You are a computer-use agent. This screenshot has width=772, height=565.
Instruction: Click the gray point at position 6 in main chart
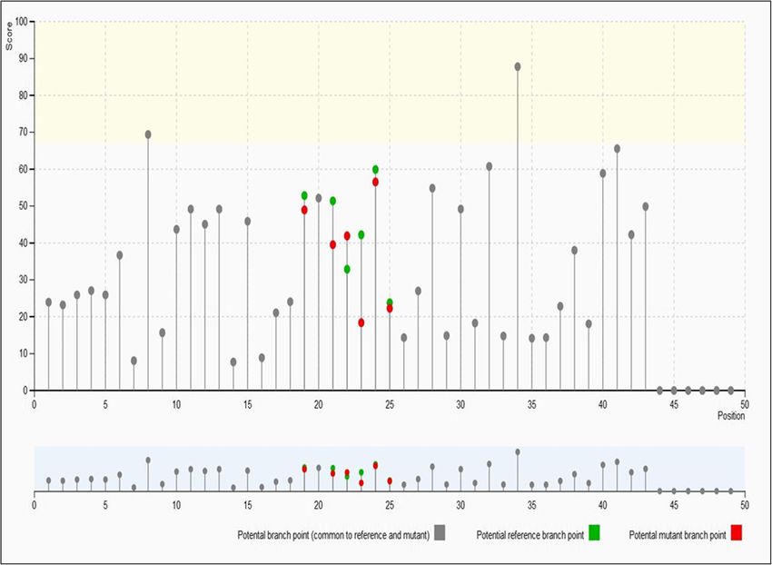(120, 255)
